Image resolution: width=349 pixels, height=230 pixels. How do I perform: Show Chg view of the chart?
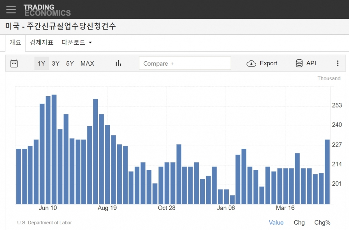(299, 223)
